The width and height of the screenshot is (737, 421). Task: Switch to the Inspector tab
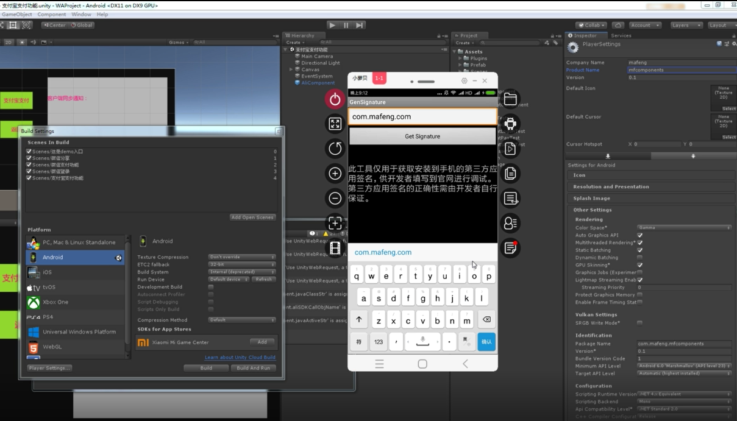pos(586,35)
